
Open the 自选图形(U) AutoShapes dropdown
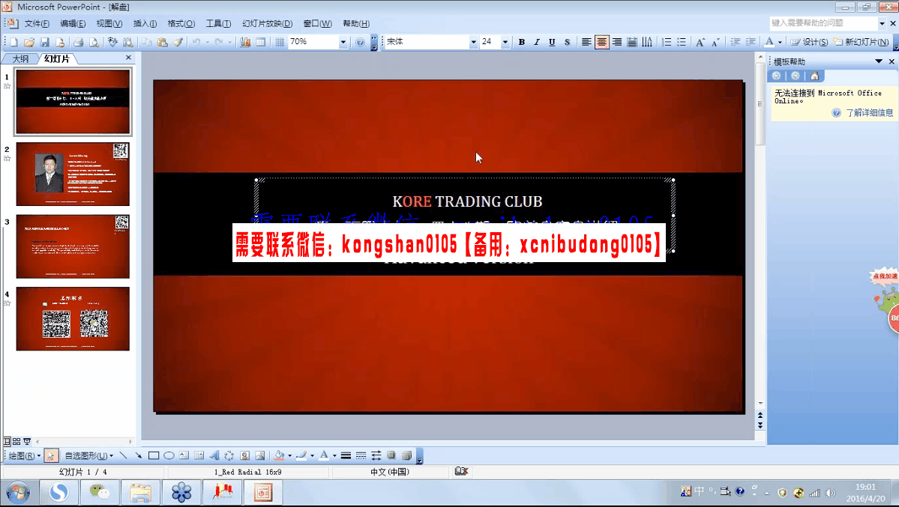point(89,455)
